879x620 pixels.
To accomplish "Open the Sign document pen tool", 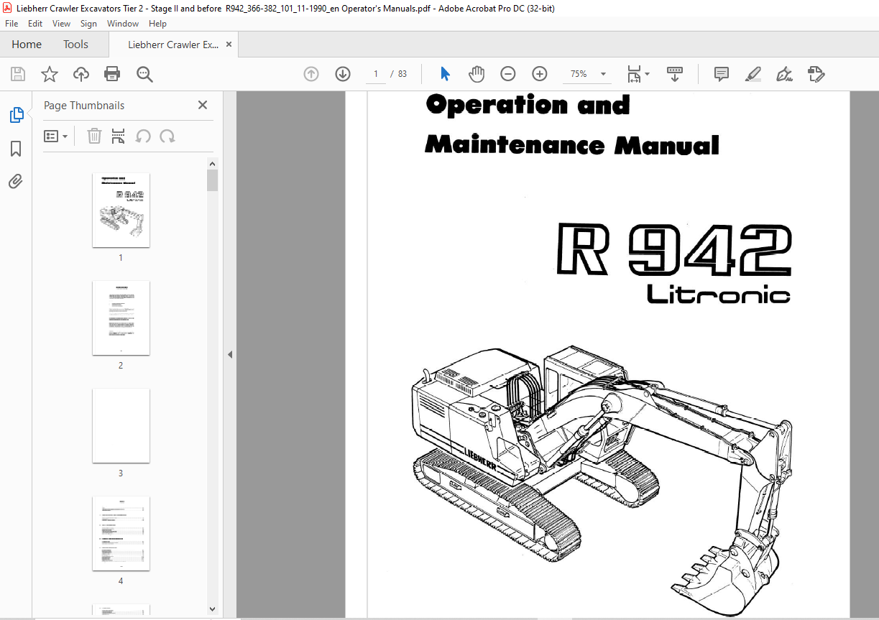I will coord(784,74).
